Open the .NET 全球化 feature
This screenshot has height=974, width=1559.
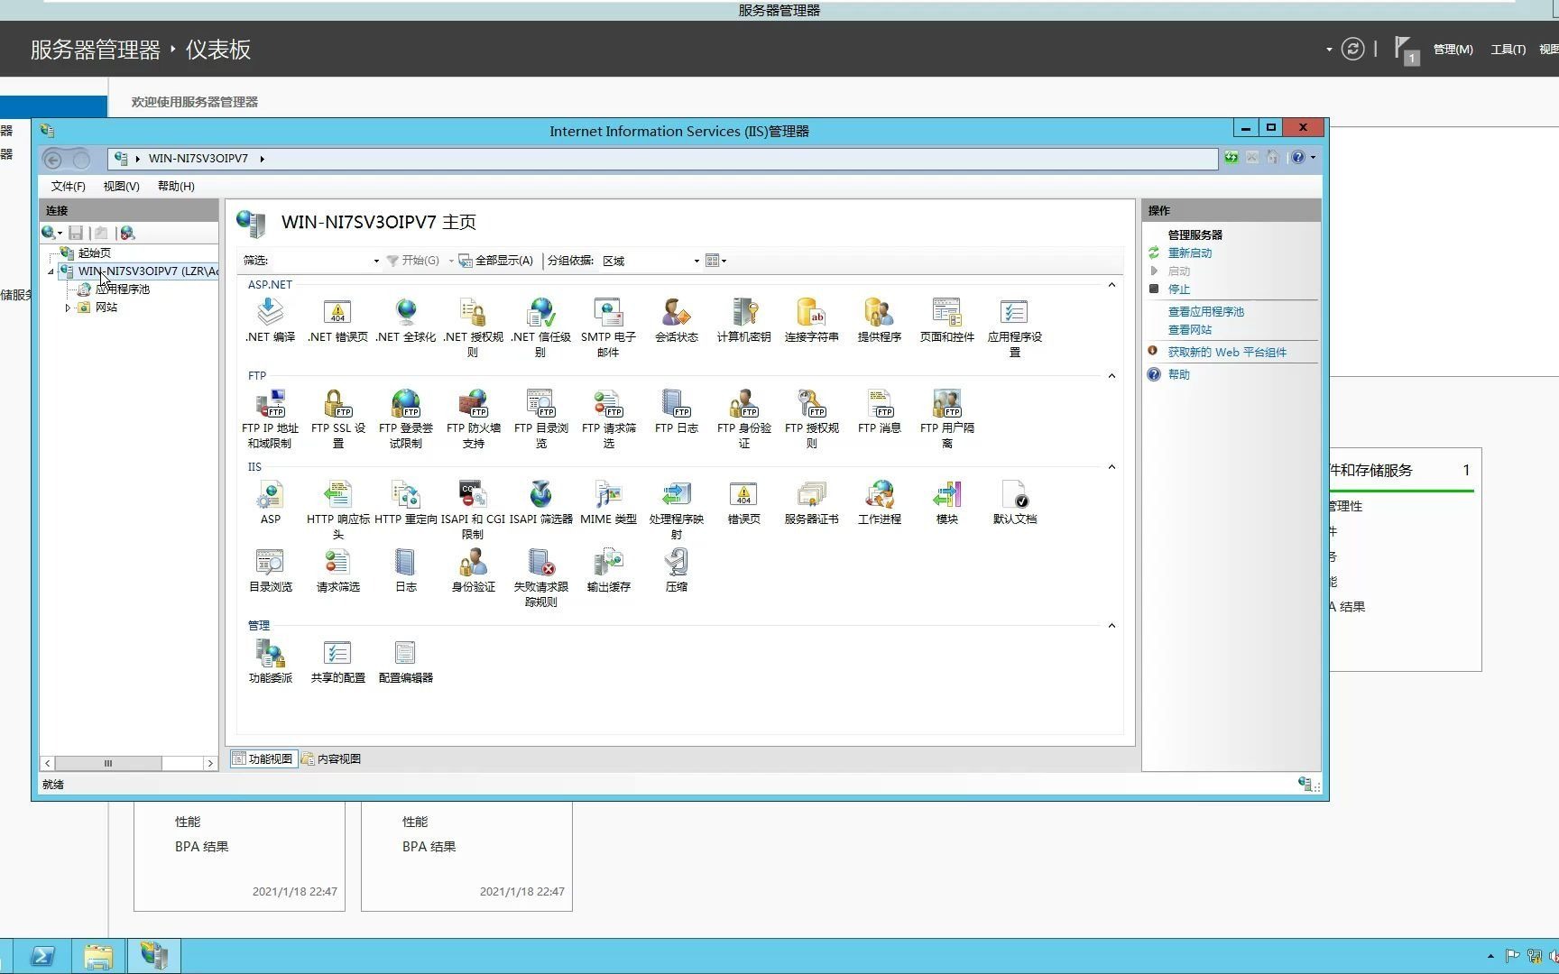405,321
